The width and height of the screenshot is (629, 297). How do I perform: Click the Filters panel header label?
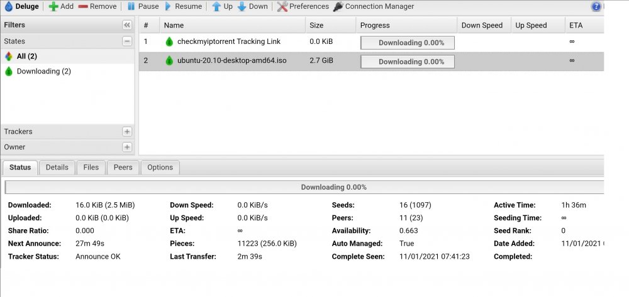click(14, 25)
